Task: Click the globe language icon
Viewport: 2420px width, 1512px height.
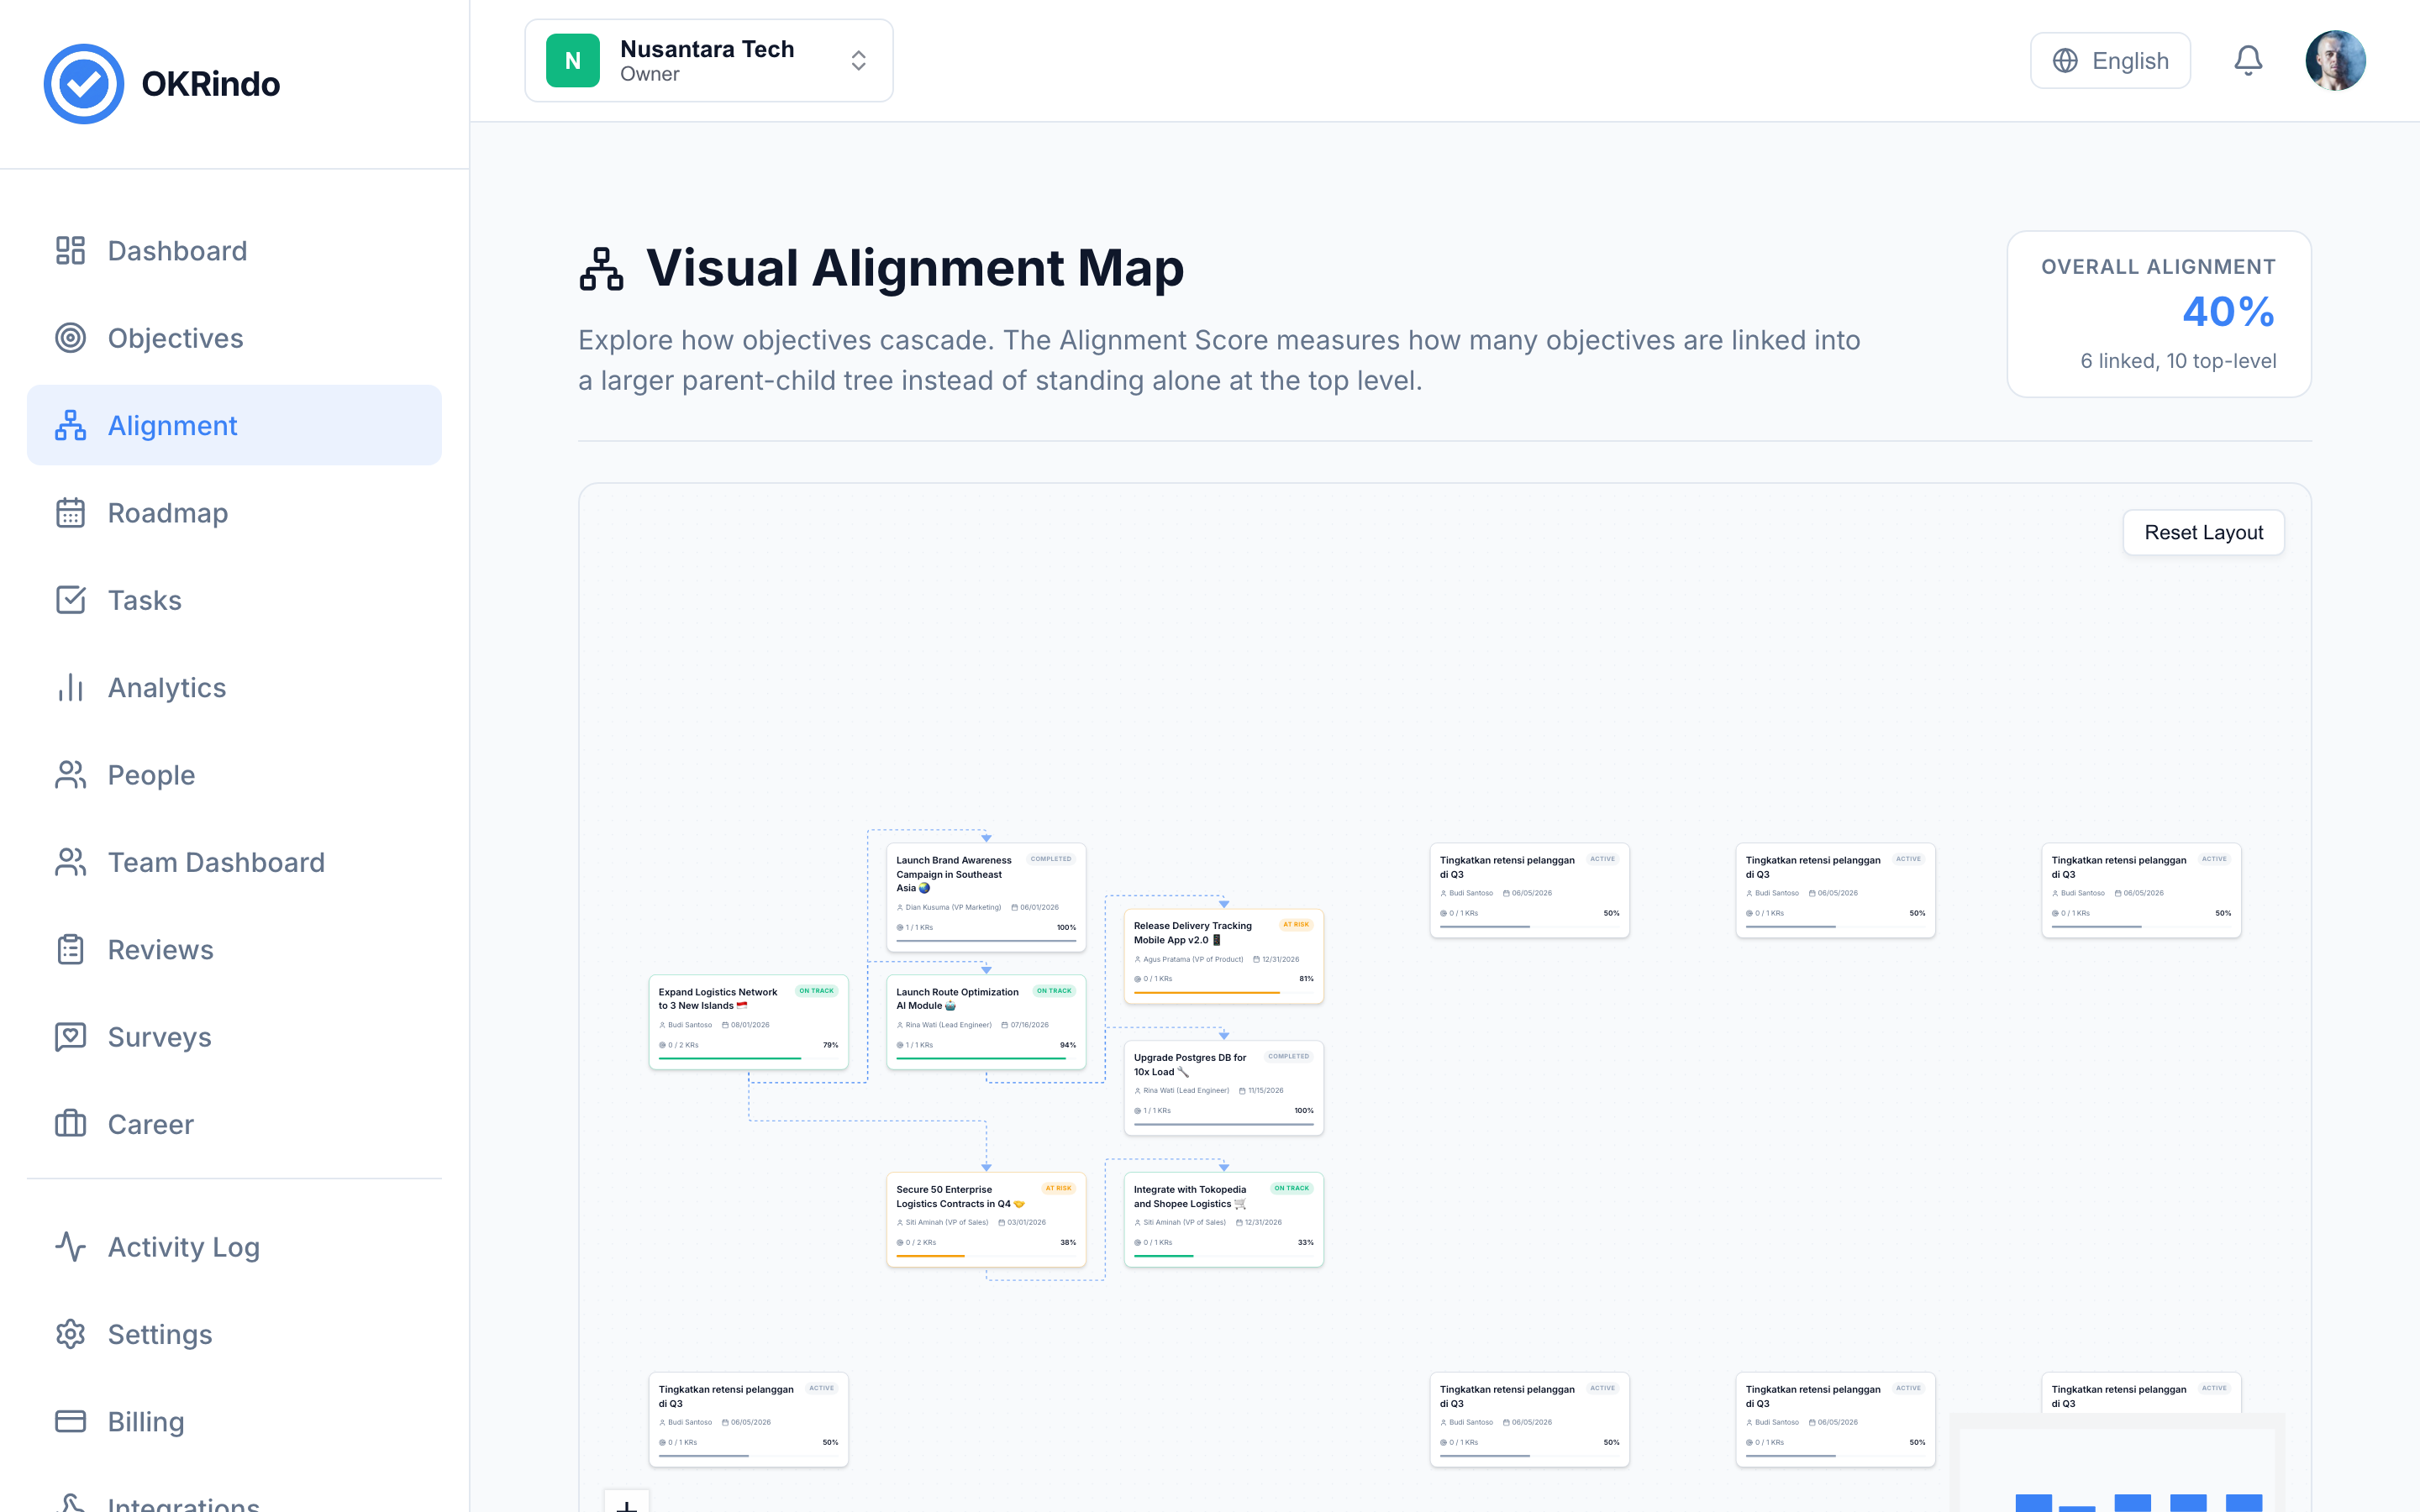Action: pos(2065,61)
